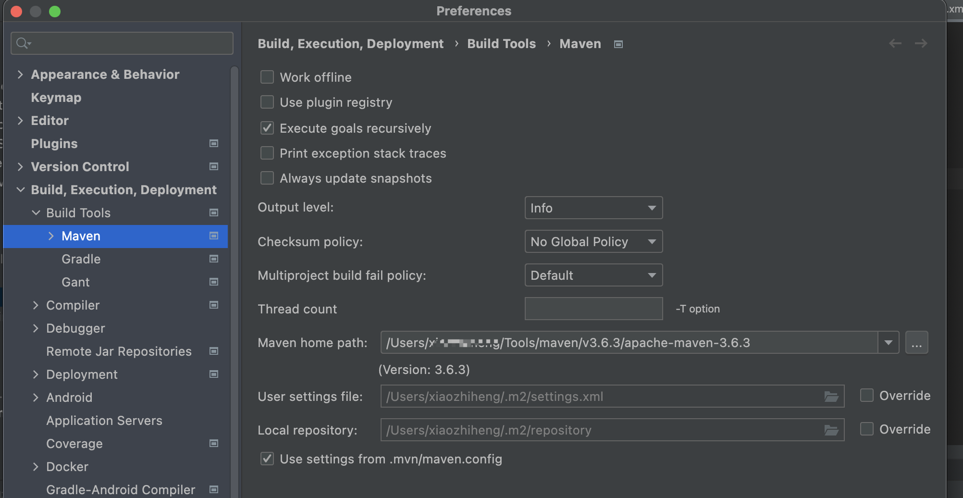Click the search icon in the preferences search field
This screenshot has width=963, height=498.
click(23, 43)
